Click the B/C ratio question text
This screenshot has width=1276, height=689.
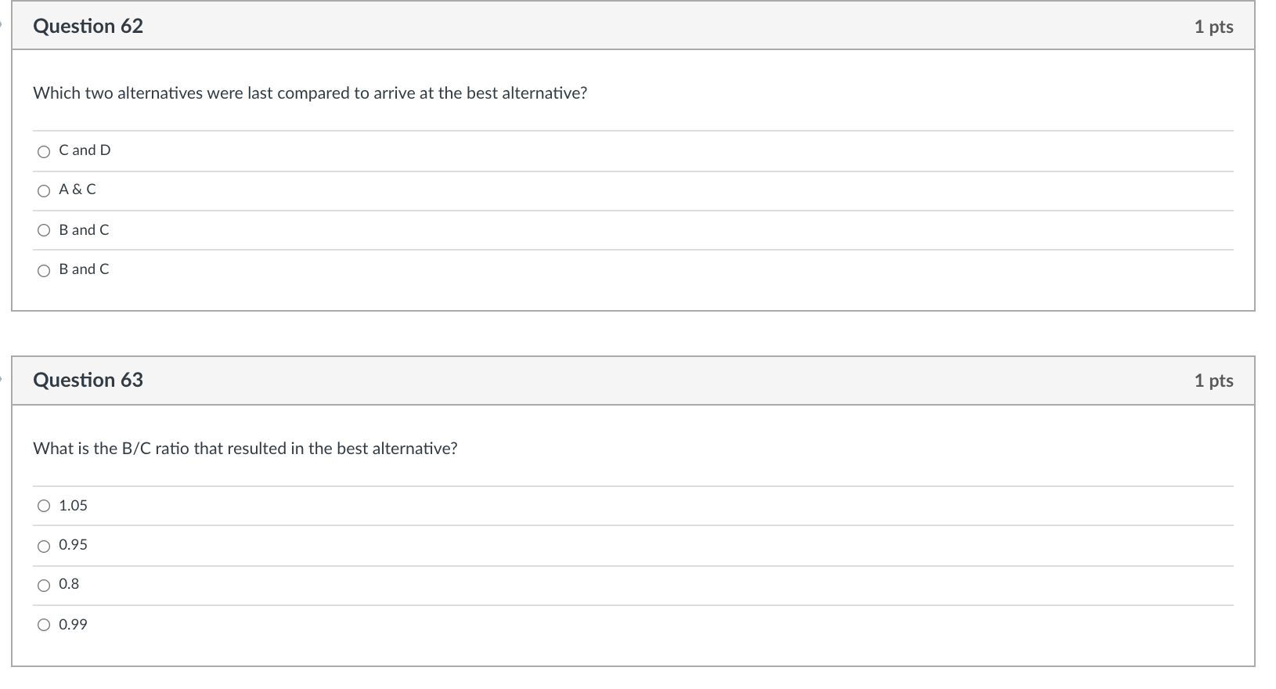point(245,448)
